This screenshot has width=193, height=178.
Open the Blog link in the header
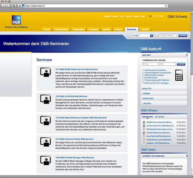[x=142, y=16]
